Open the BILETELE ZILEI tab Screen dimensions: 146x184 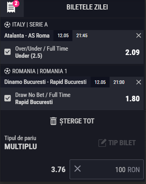tap(87, 7)
